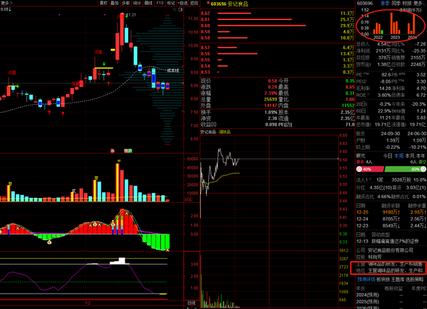427x309 pixels.
Task: Open the 选股策略 tab
Action: coord(414,280)
